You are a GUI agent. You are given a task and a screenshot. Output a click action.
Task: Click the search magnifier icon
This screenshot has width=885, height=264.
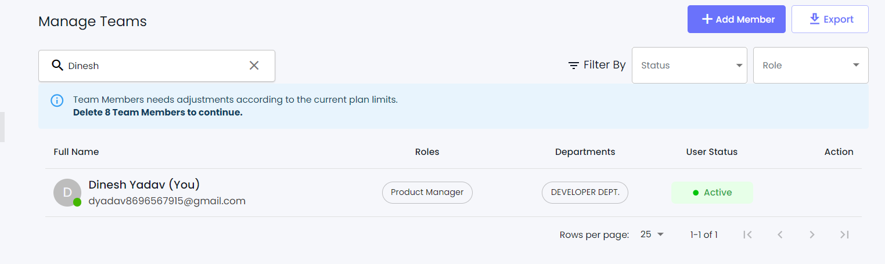click(x=57, y=66)
